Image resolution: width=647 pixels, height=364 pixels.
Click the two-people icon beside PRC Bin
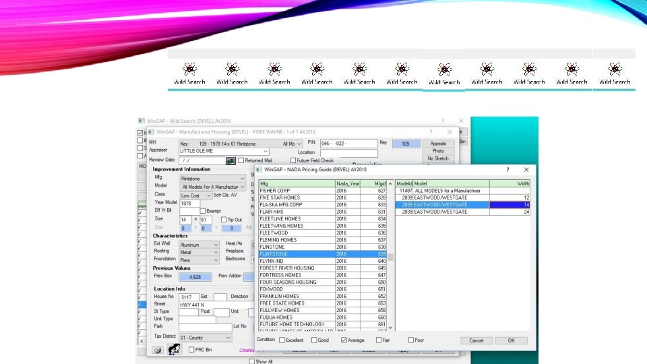click(x=174, y=349)
